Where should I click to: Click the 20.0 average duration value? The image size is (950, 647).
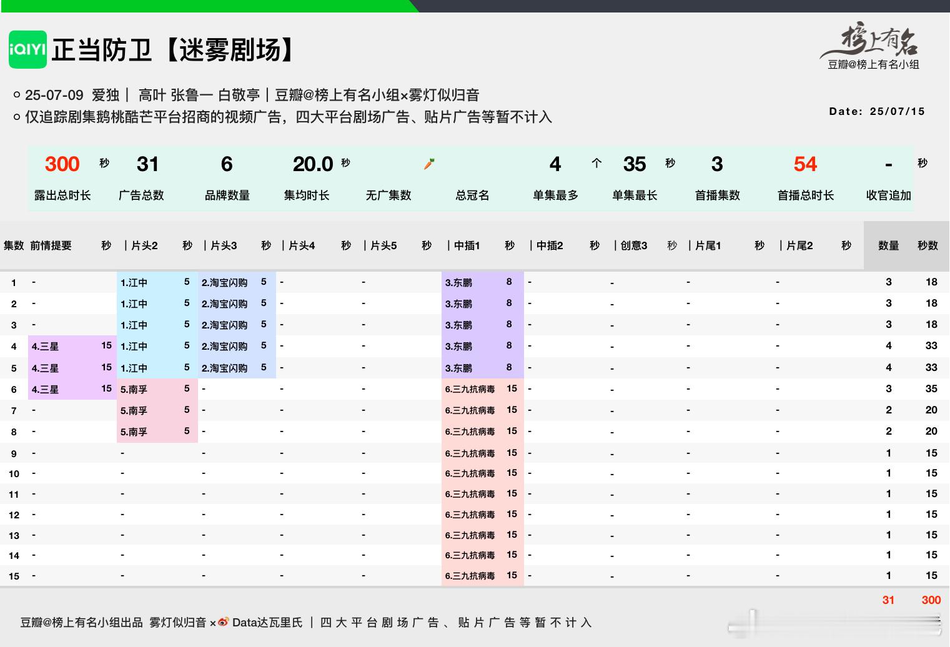tap(312, 164)
